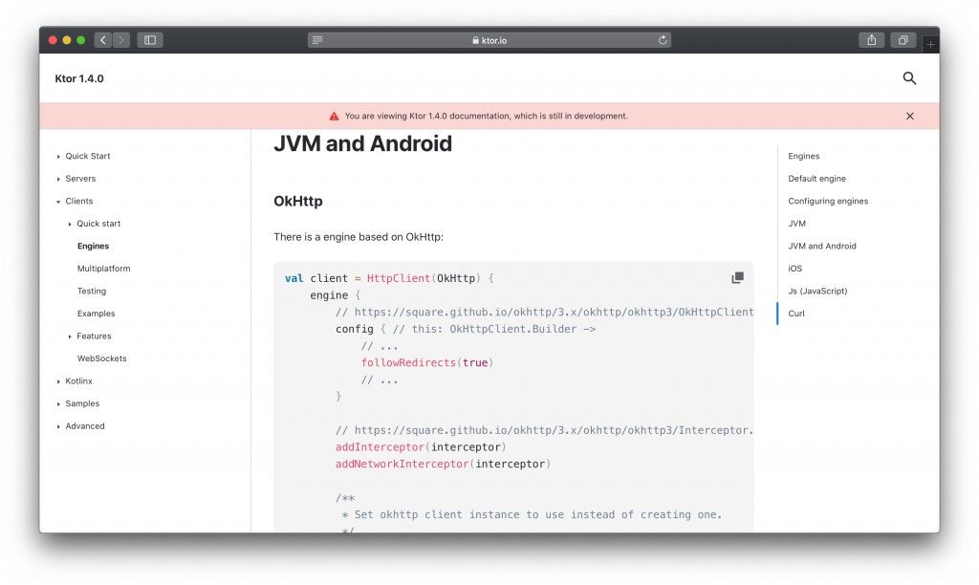Open the Servers sidebar entry
Viewport: 979px width, 585px height.
coord(80,179)
